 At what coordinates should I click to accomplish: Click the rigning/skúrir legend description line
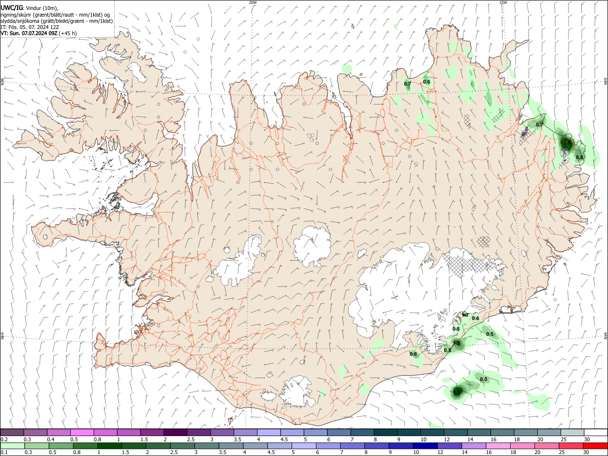pyautogui.click(x=55, y=15)
